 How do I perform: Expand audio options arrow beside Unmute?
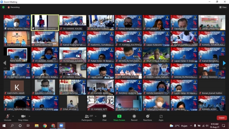(x=13, y=116)
